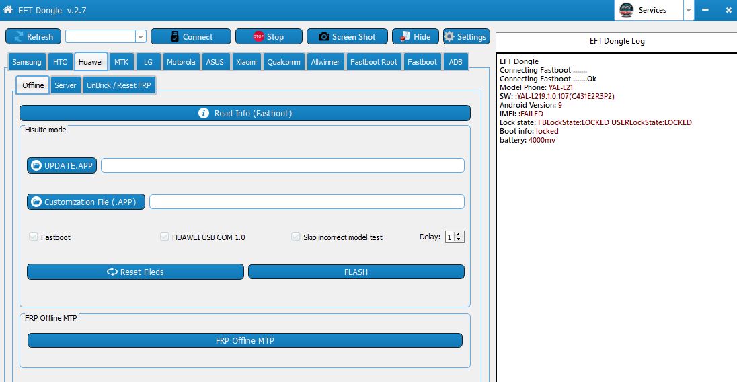Click the 'Connecting Fastboot .......Ok' log line

pyautogui.click(x=547, y=79)
